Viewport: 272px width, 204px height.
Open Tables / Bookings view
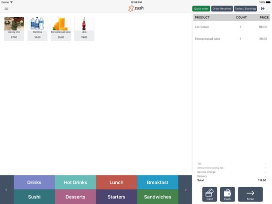click(245, 9)
